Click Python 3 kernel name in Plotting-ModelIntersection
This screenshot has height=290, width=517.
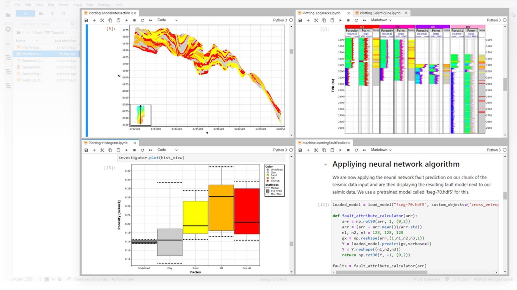click(x=280, y=20)
